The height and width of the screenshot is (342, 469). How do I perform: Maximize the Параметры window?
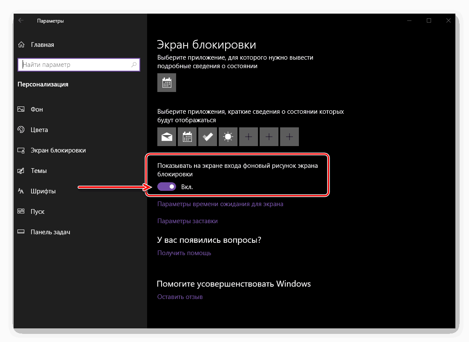[x=429, y=20]
